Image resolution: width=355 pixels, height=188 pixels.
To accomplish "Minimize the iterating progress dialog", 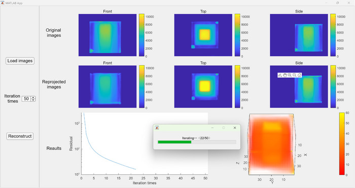I will [212, 128].
